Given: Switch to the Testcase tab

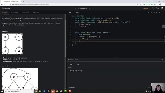Looking at the screenshot, I should pyautogui.click(x=71, y=60).
